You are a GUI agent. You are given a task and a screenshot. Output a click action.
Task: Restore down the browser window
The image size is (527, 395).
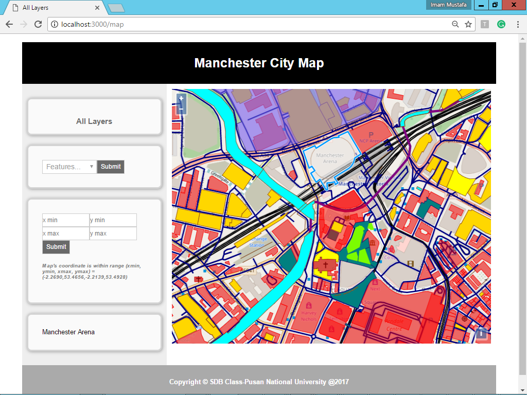pyautogui.click(x=495, y=5)
